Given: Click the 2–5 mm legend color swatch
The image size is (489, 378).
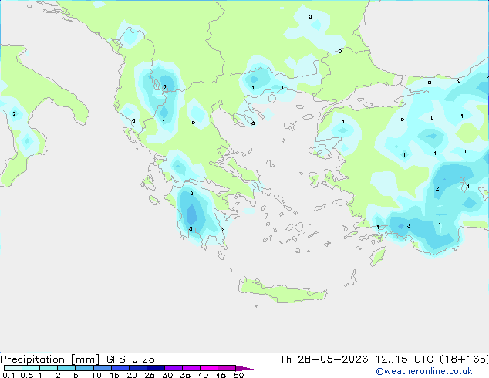Looking at the screenshot, I should click(66, 368).
